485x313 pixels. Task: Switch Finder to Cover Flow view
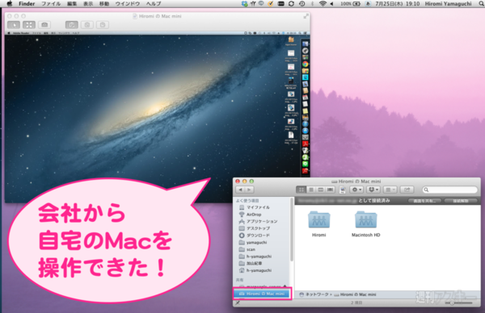coord(330,190)
